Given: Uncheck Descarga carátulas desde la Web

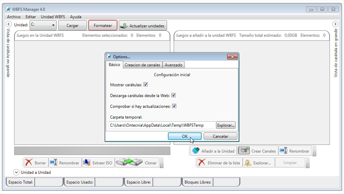Looking at the screenshot, I should click(173, 95).
